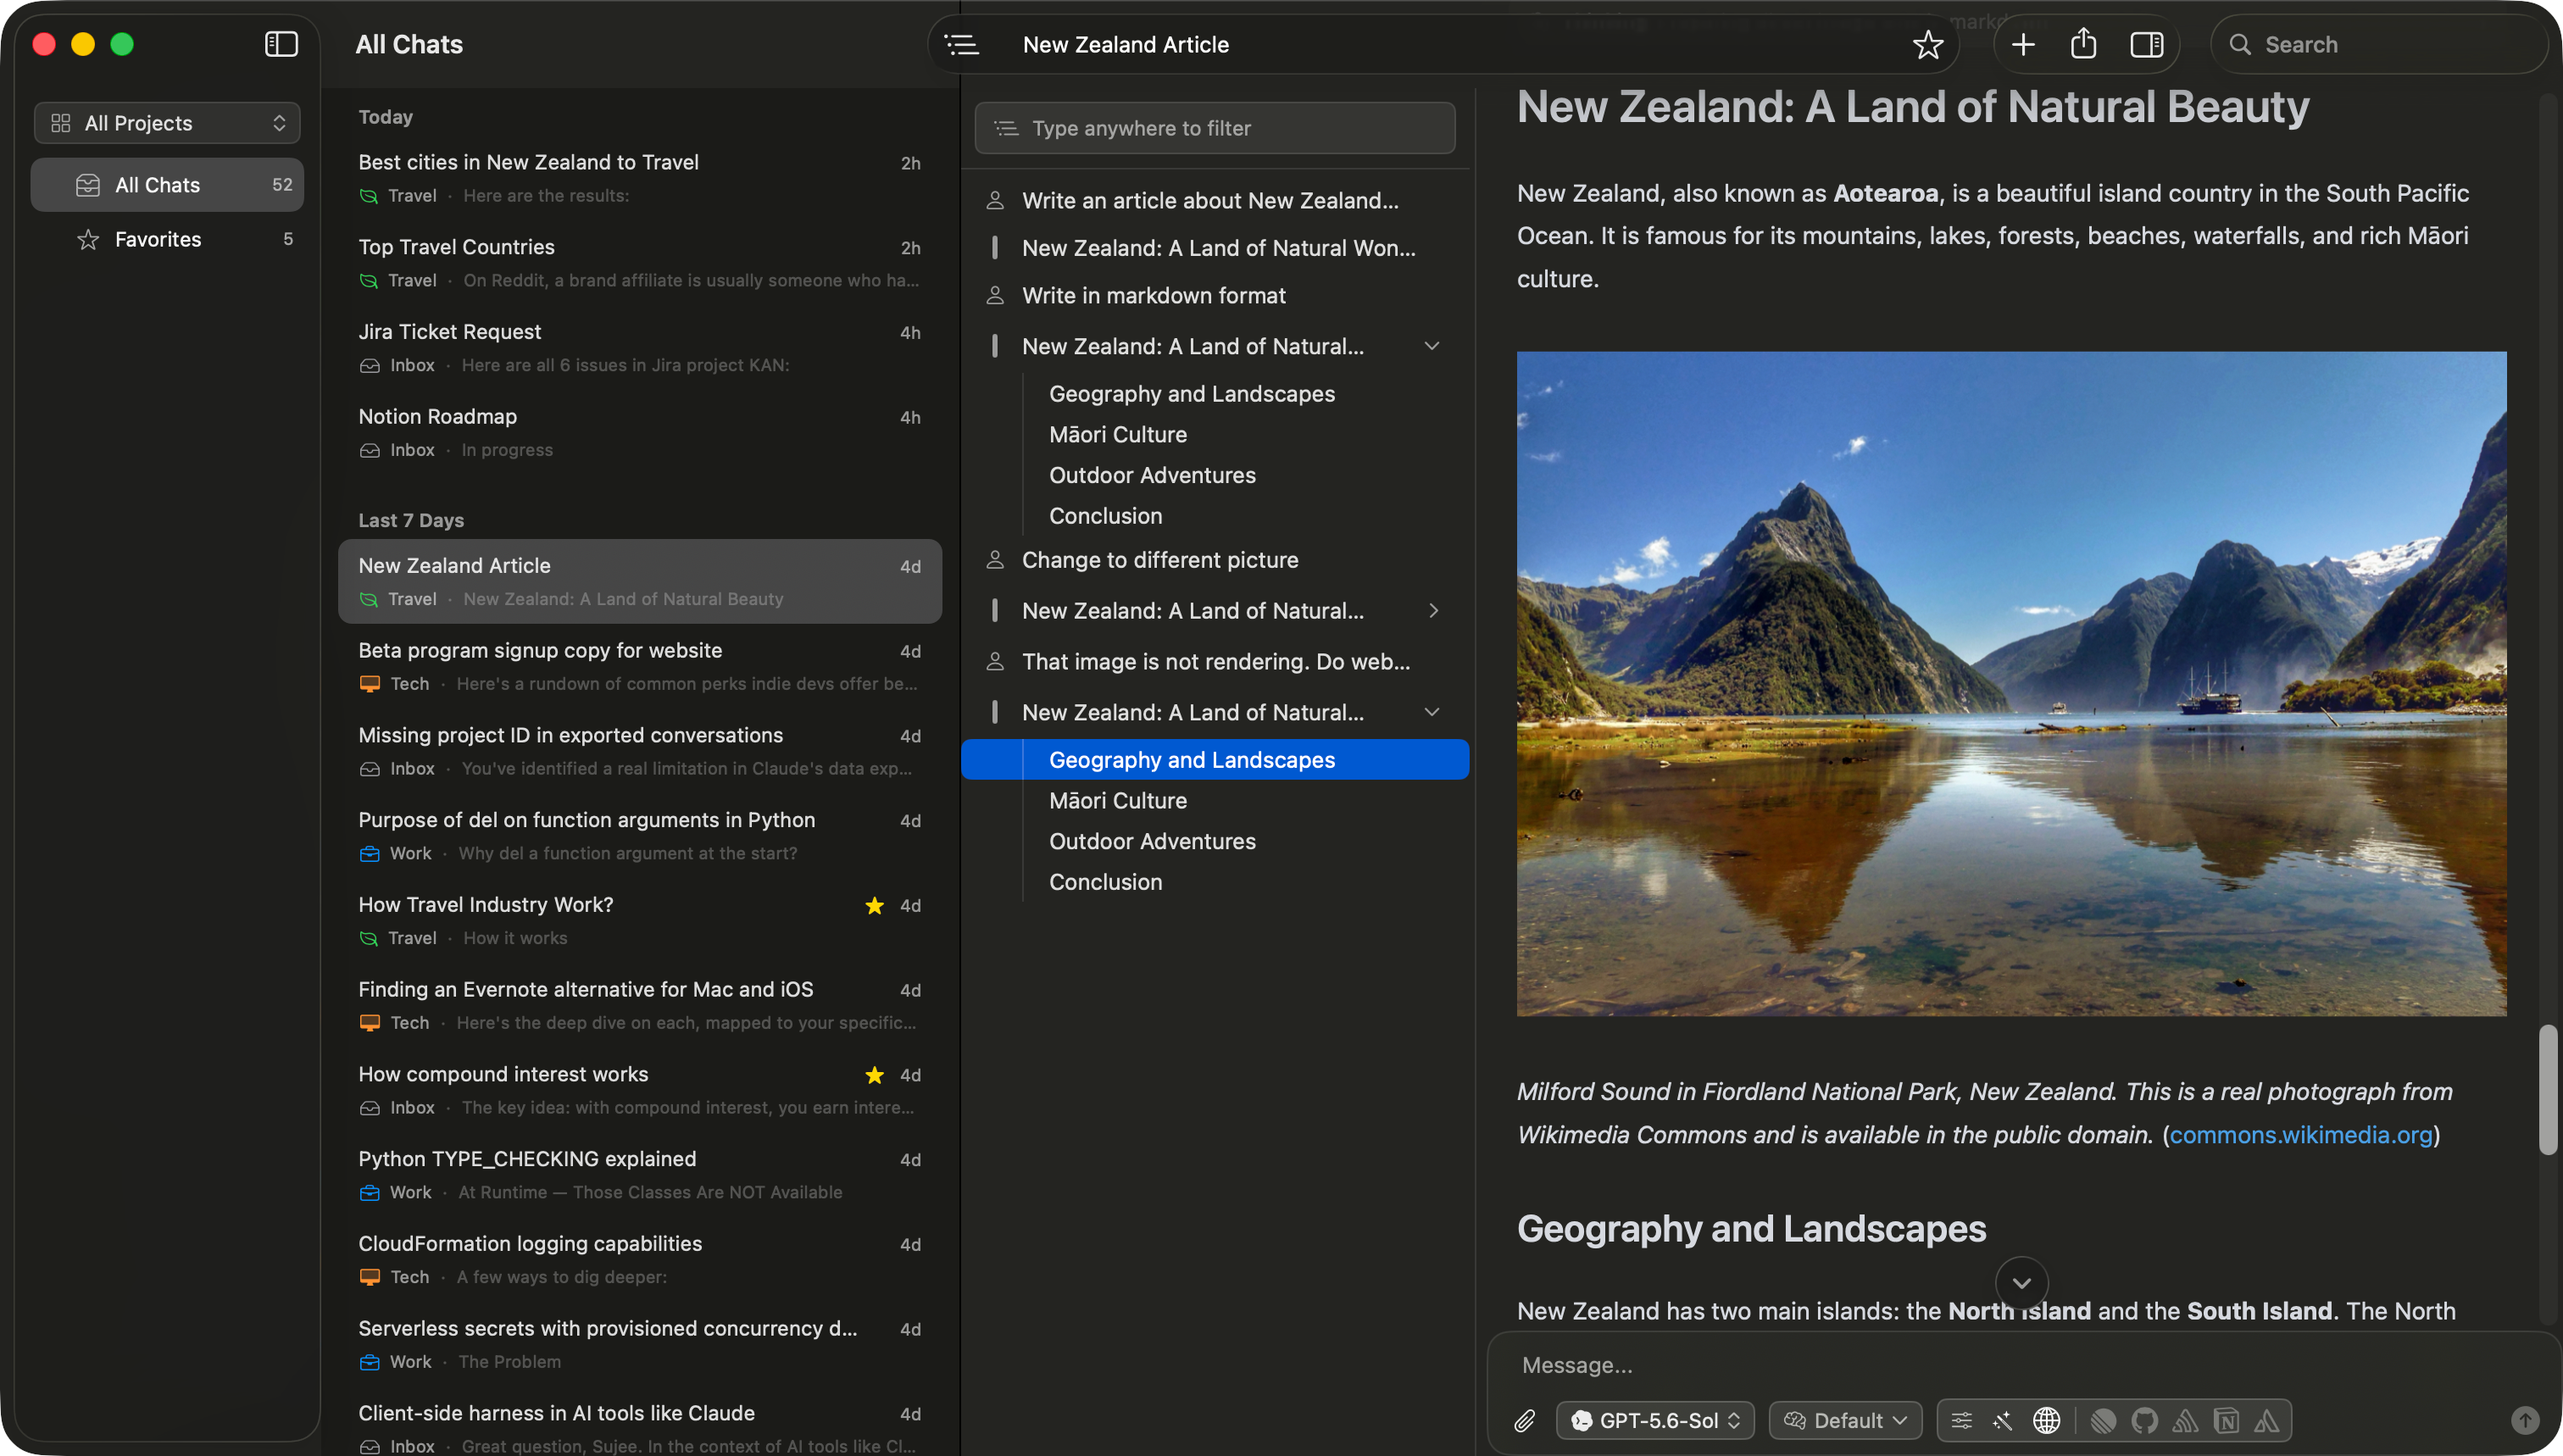Toggle web search globe icon
The height and width of the screenshot is (1456, 2563).
2046,1420
